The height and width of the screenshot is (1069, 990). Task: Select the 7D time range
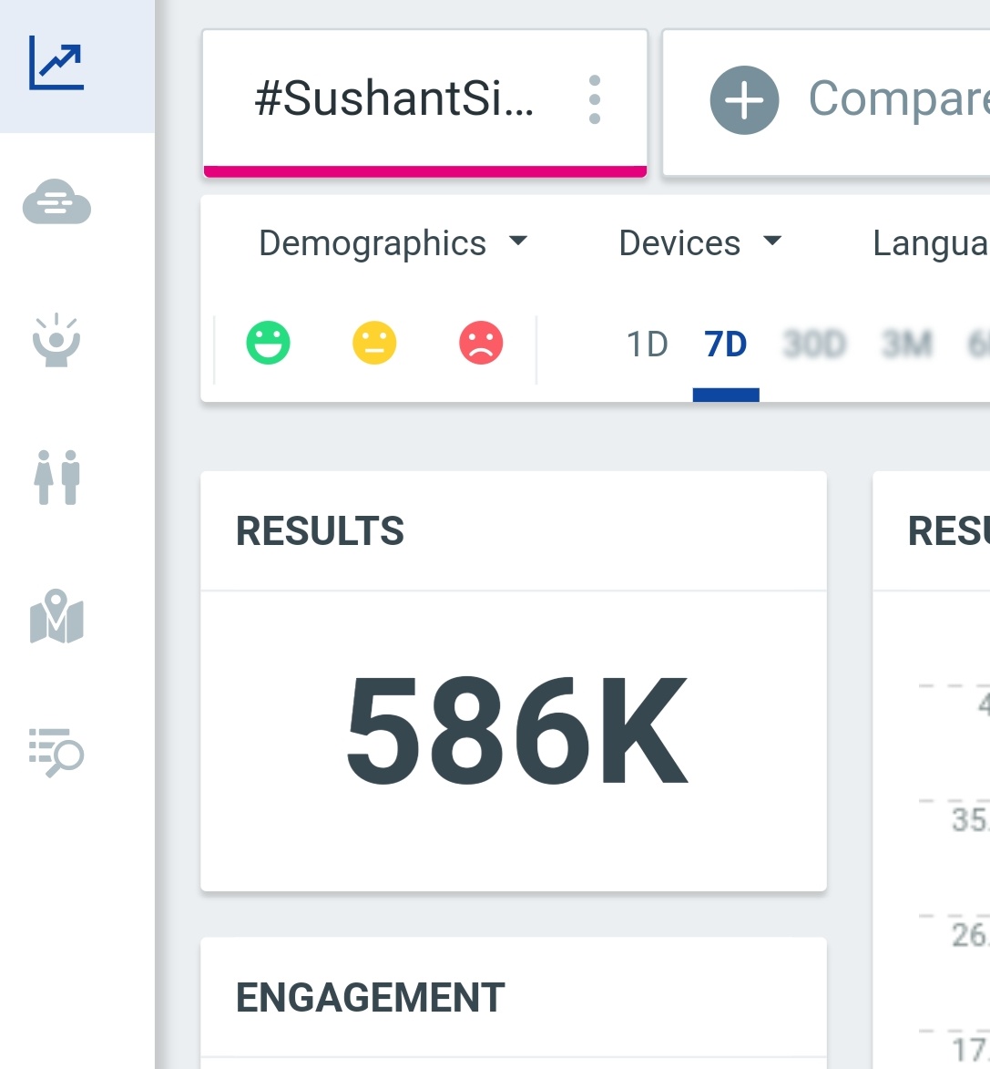point(726,344)
